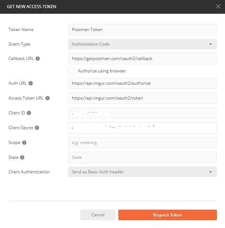Enable Authorize using browser checkbox
Screen dimensions: 225x228
[x=71, y=71]
